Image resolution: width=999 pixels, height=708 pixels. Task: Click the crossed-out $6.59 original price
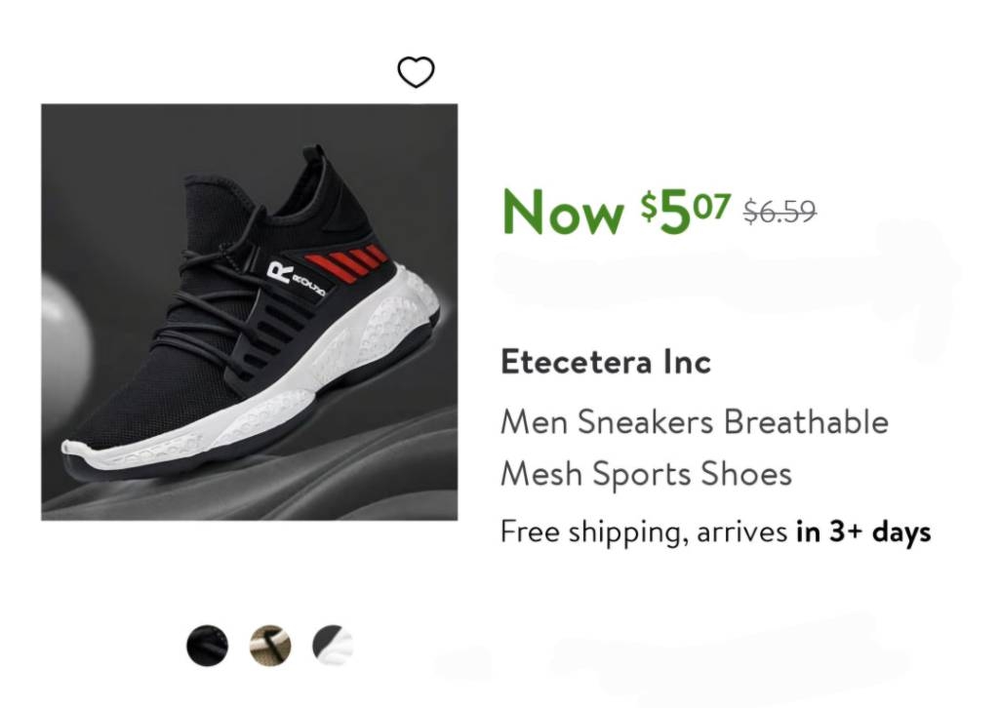coord(779,211)
